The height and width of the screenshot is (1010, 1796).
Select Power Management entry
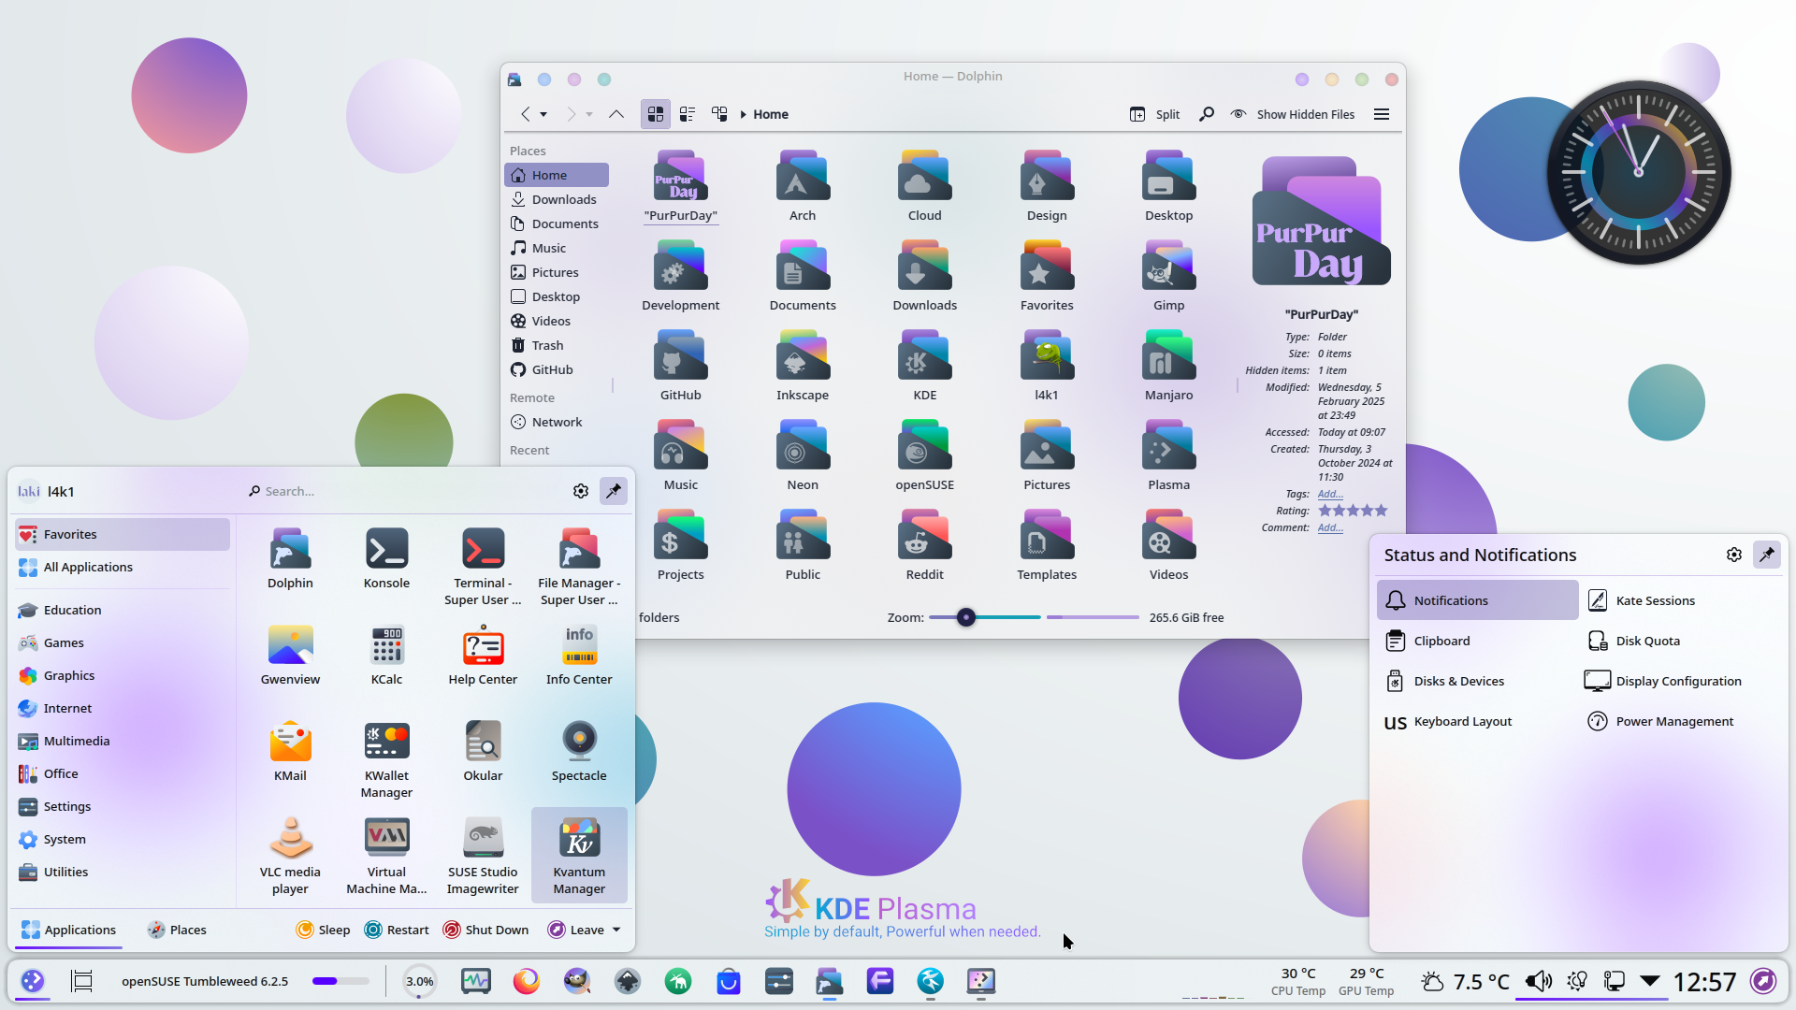[x=1680, y=721]
